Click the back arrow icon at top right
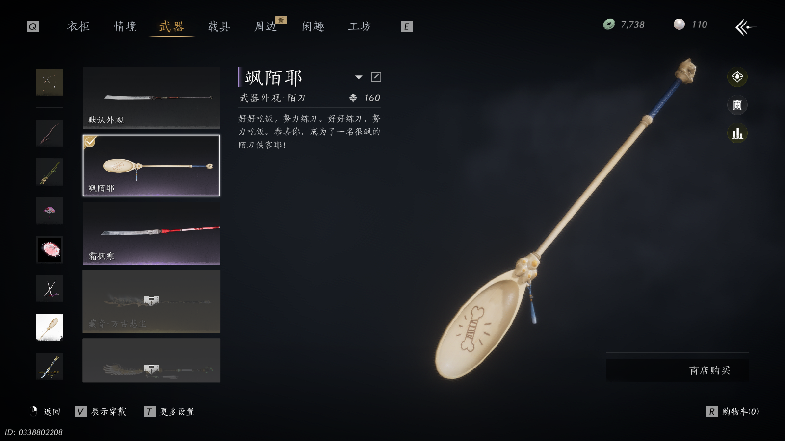 pyautogui.click(x=745, y=27)
